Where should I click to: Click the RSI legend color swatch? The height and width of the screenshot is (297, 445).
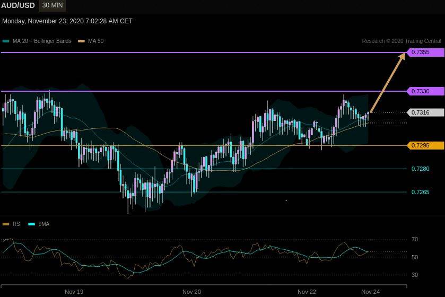[x=6, y=224]
